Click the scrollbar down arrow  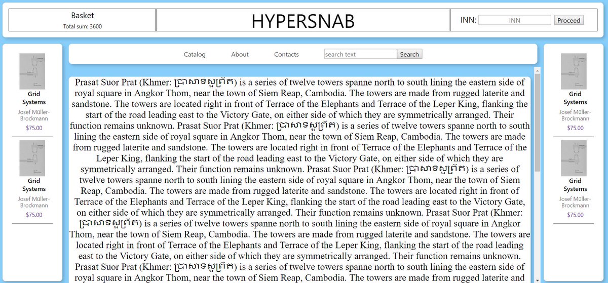pos(538,279)
